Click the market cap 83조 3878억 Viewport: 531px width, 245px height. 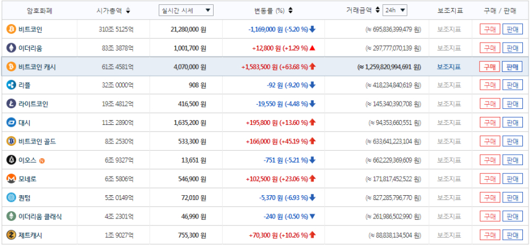pyautogui.click(x=117, y=48)
